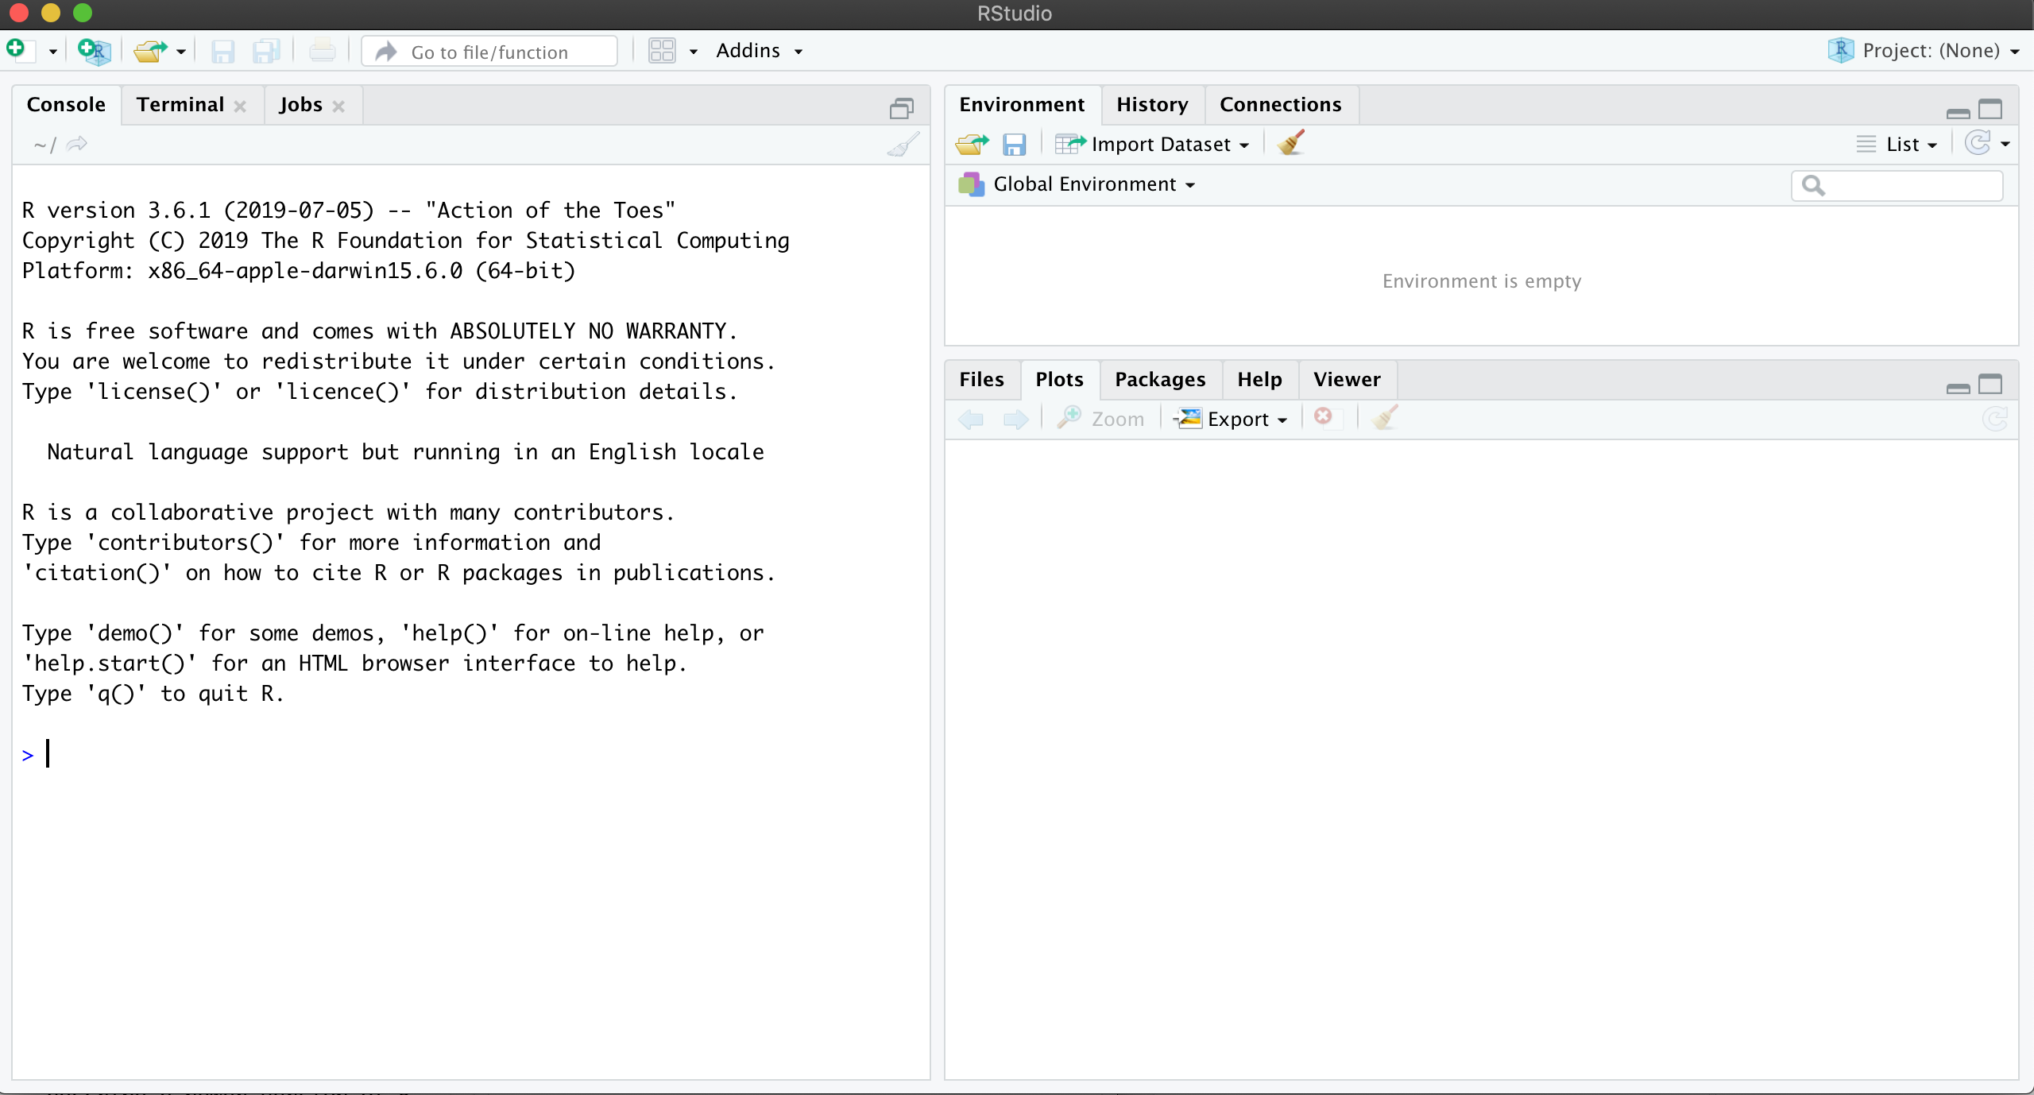Image resolution: width=2034 pixels, height=1095 pixels.
Task: Switch to the Environment tab
Action: pyautogui.click(x=1022, y=104)
